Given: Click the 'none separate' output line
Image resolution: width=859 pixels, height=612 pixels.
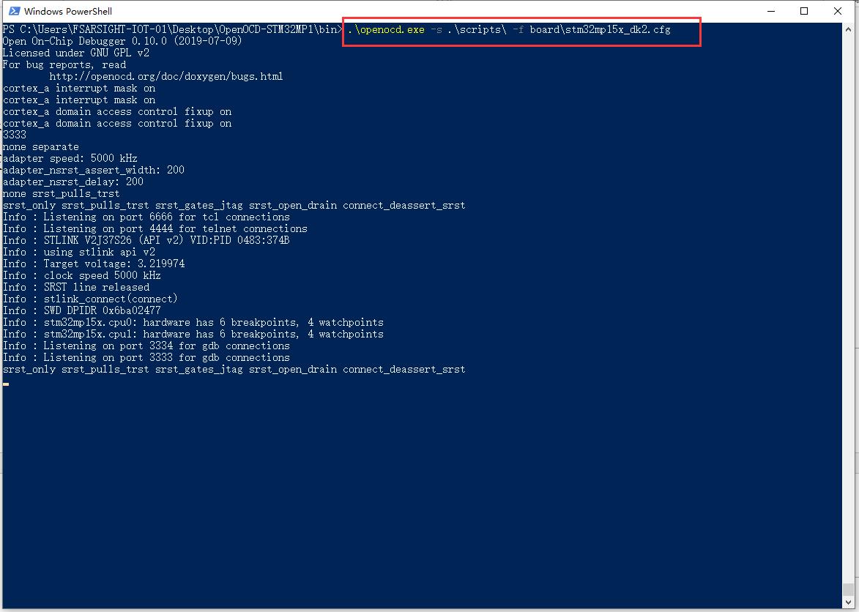Looking at the screenshot, I should (x=41, y=146).
